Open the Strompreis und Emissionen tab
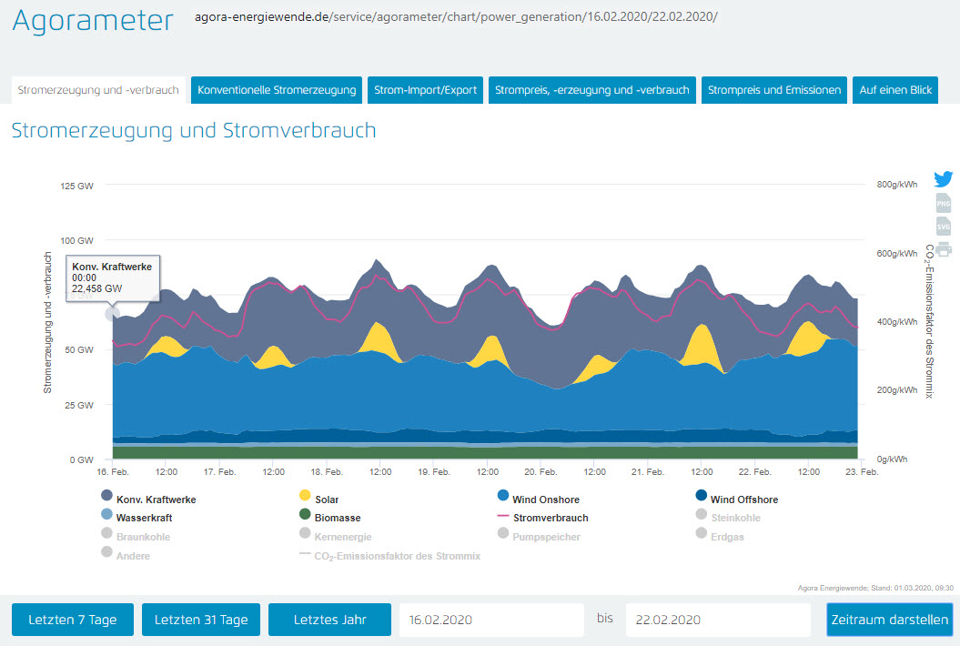Image resolution: width=960 pixels, height=646 pixels. pyautogui.click(x=774, y=90)
